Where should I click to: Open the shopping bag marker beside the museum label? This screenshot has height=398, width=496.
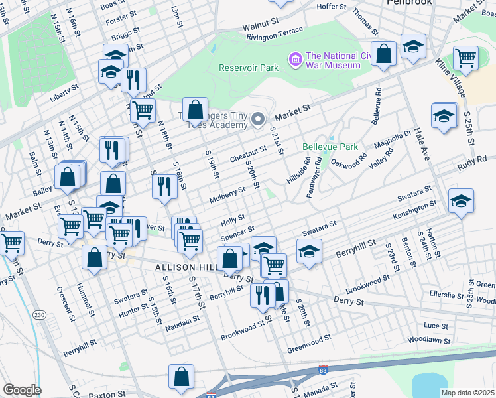point(383,56)
